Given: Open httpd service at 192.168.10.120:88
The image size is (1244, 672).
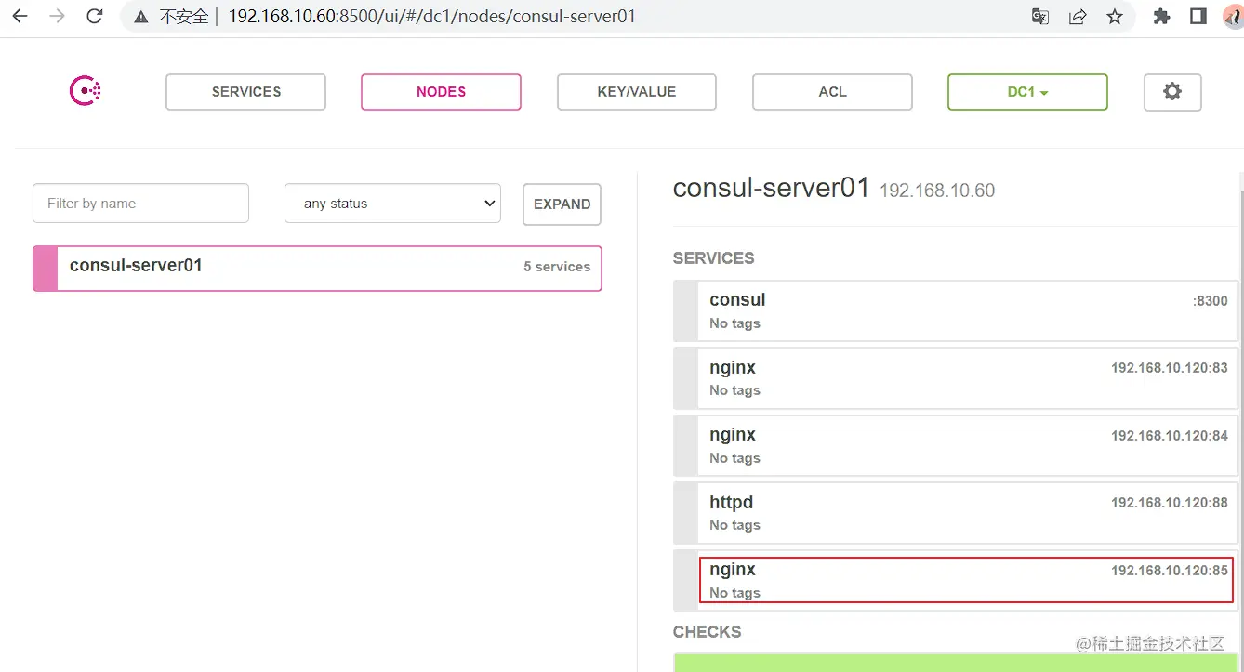Looking at the screenshot, I should click(x=956, y=513).
